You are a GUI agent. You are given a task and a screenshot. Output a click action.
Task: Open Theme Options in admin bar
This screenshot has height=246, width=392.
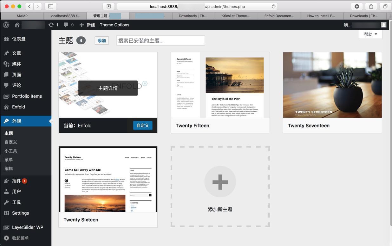pyautogui.click(x=114, y=25)
